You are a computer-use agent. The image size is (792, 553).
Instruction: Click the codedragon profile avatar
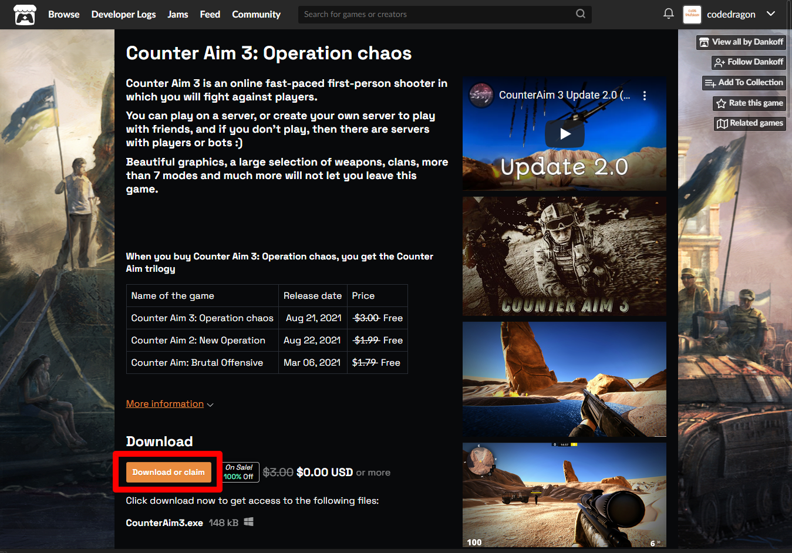click(x=692, y=14)
